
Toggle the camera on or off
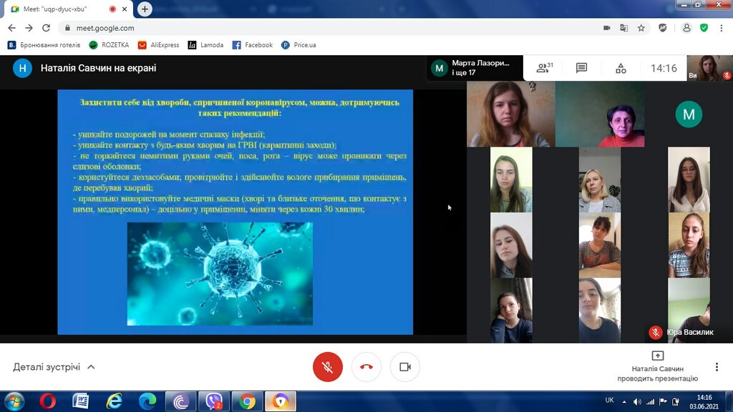(x=405, y=367)
